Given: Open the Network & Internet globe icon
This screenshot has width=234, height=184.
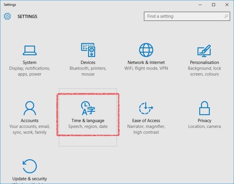Looking at the screenshot, I should [x=146, y=50].
